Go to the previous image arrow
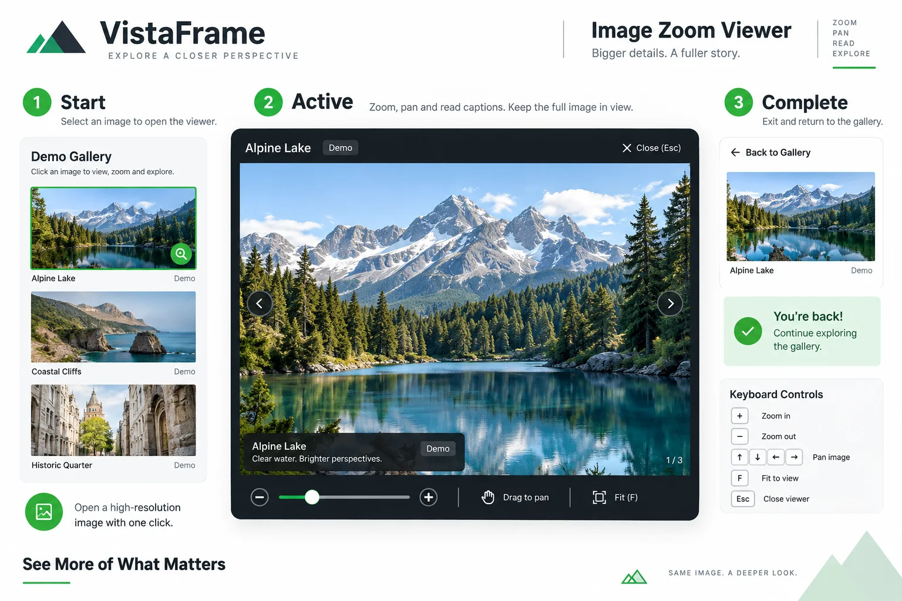902x601 pixels. click(x=260, y=303)
